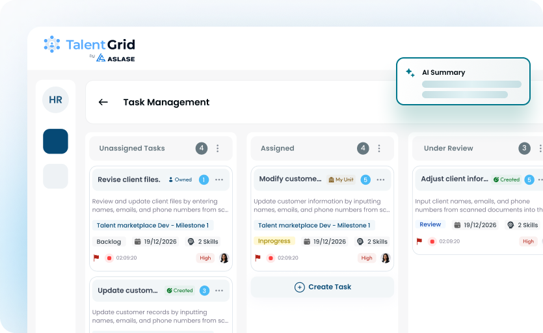Viewport: 543px width, 333px height.
Task: Open the Modify customer task title
Action: point(290,179)
